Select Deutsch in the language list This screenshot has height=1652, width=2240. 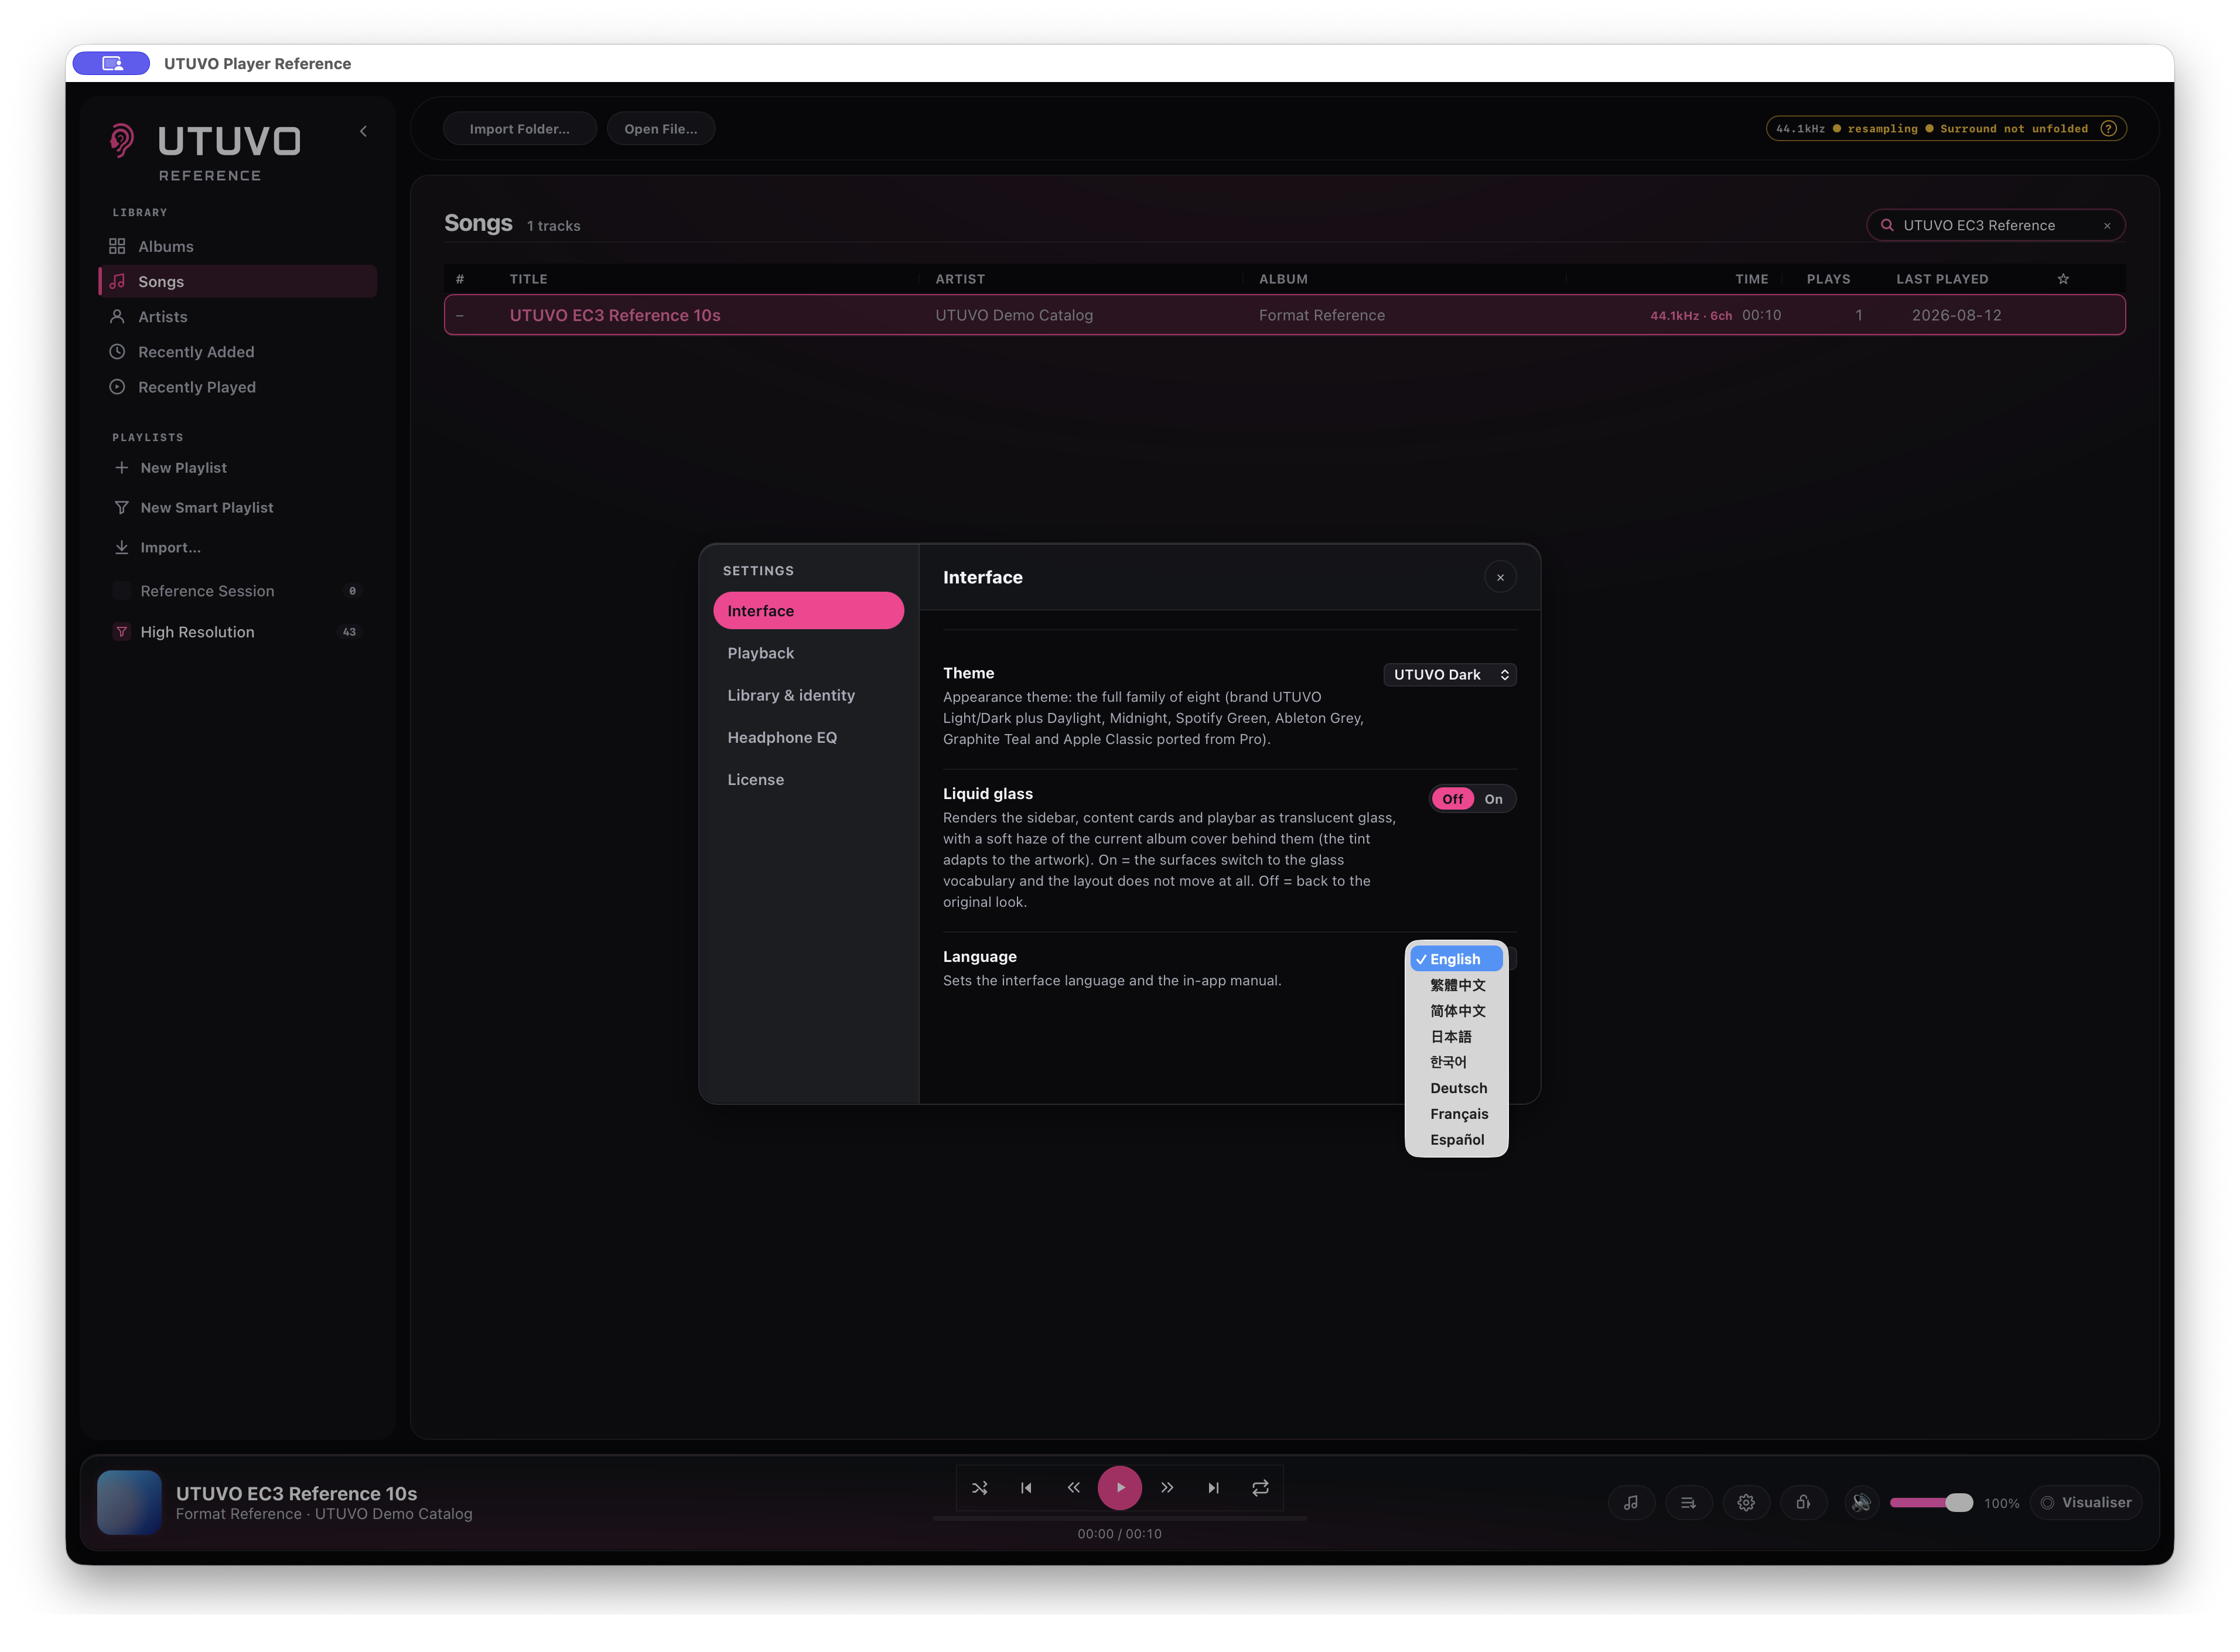click(x=1456, y=1088)
